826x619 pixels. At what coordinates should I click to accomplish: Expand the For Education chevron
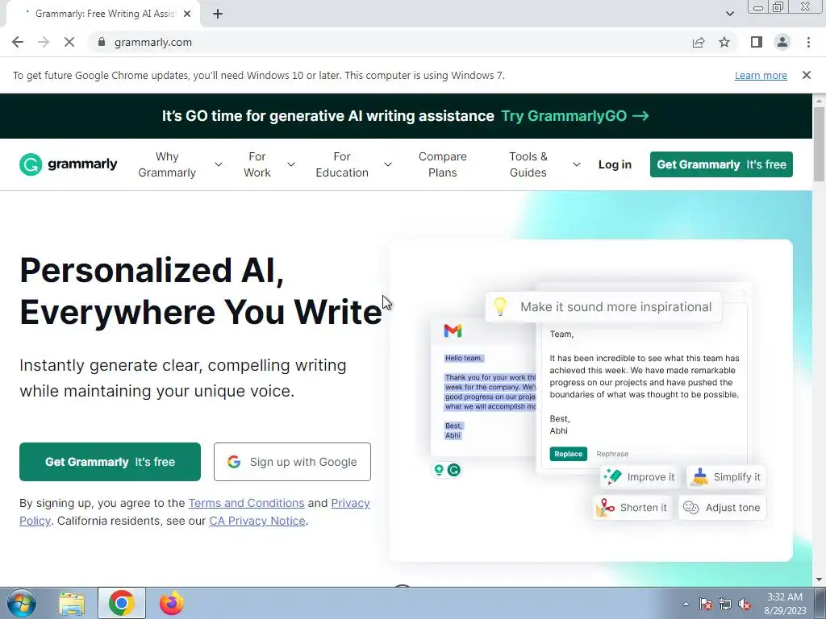388,164
